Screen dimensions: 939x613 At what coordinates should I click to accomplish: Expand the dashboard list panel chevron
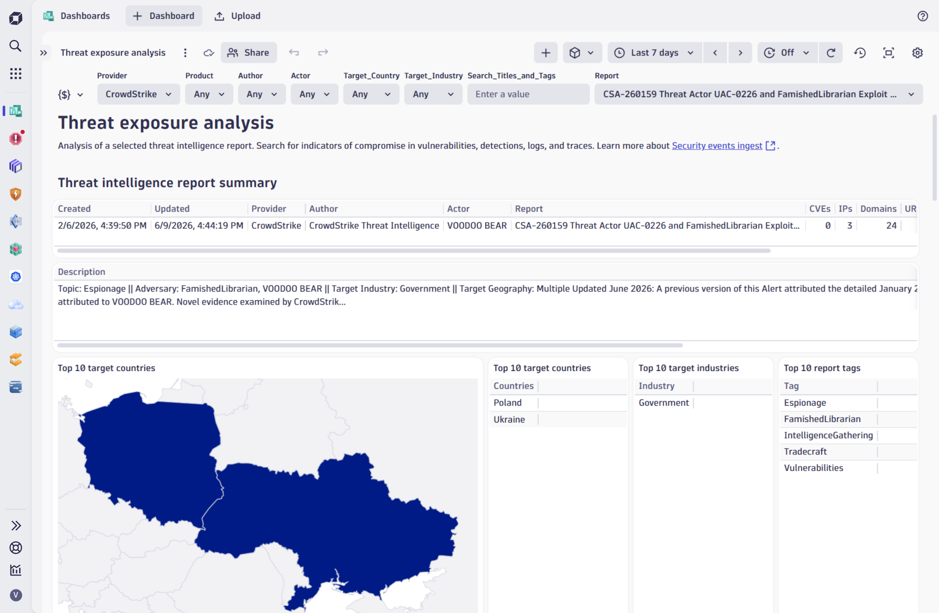click(x=43, y=53)
